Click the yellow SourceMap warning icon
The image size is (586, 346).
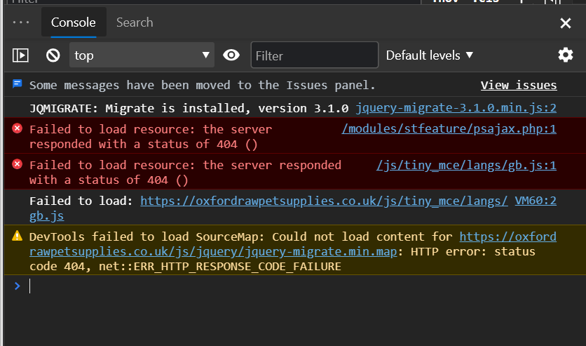pyautogui.click(x=17, y=237)
